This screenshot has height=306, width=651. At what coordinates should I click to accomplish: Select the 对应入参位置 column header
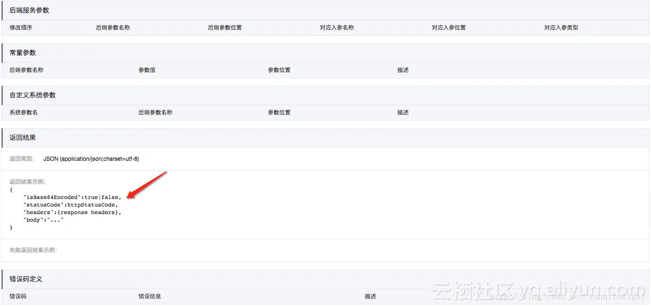coord(447,27)
